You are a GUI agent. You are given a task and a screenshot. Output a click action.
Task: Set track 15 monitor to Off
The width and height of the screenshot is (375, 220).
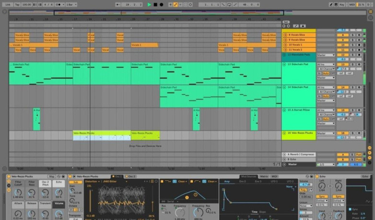click(332, 119)
